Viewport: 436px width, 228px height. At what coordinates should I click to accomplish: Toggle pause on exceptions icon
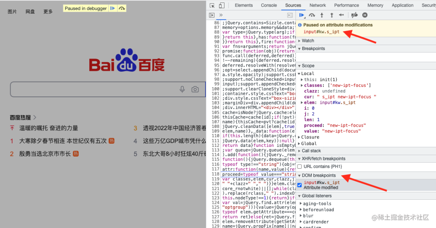[365, 15]
